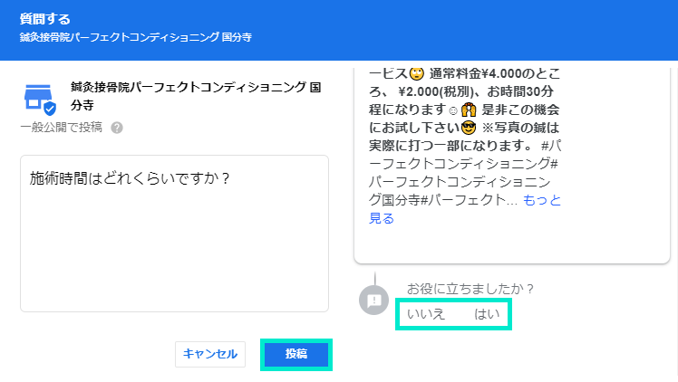
Task: Click the feedback speech bubble icon
Action: pos(373,300)
